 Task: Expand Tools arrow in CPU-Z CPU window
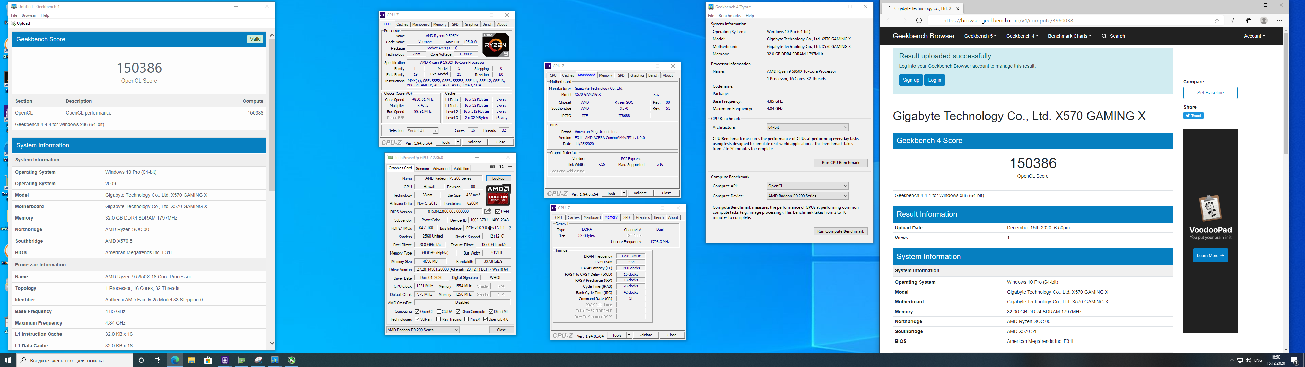click(457, 142)
